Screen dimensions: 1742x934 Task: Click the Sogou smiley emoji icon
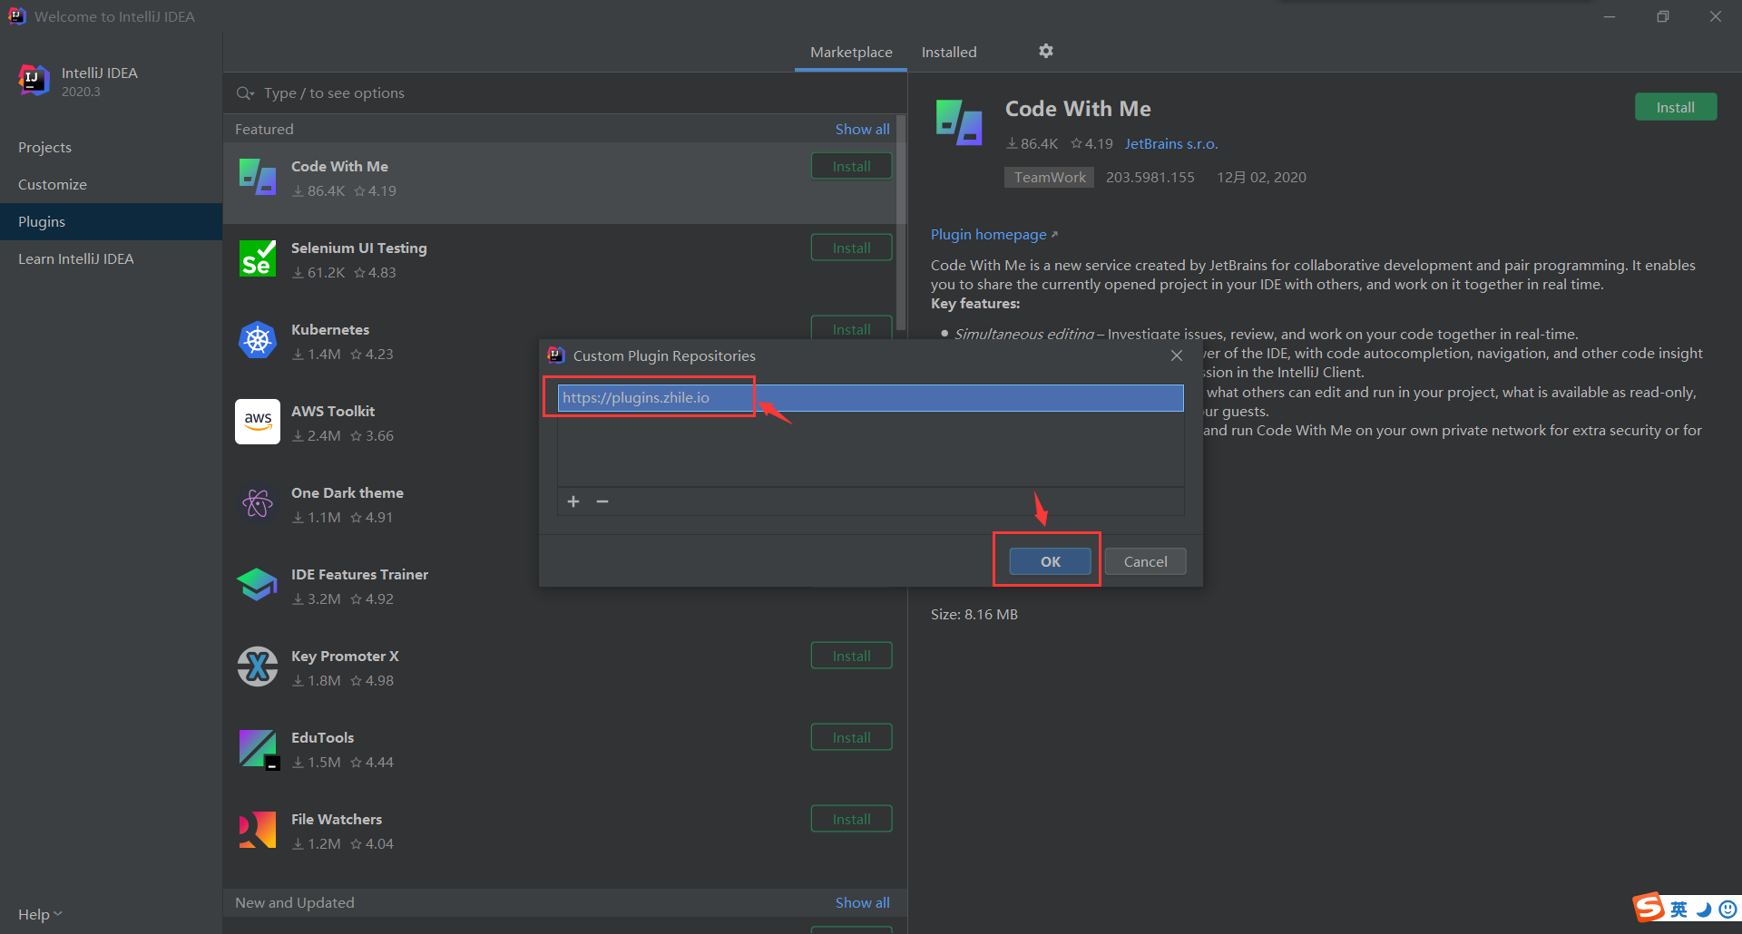[1728, 909]
